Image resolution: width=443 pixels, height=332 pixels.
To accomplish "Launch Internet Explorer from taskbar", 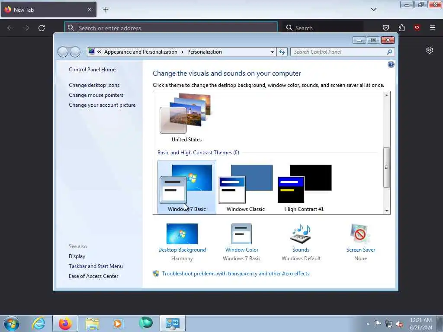I will (39, 323).
